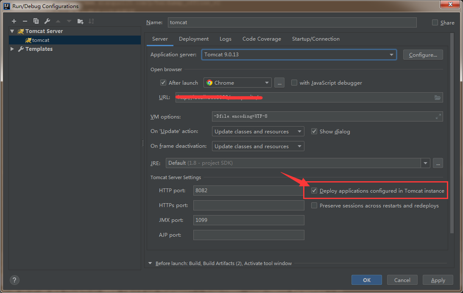463x293 pixels.
Task: Click the HTTP port field
Action: 248,191
